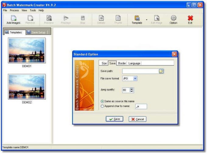Switch to the Size tab

104,63
